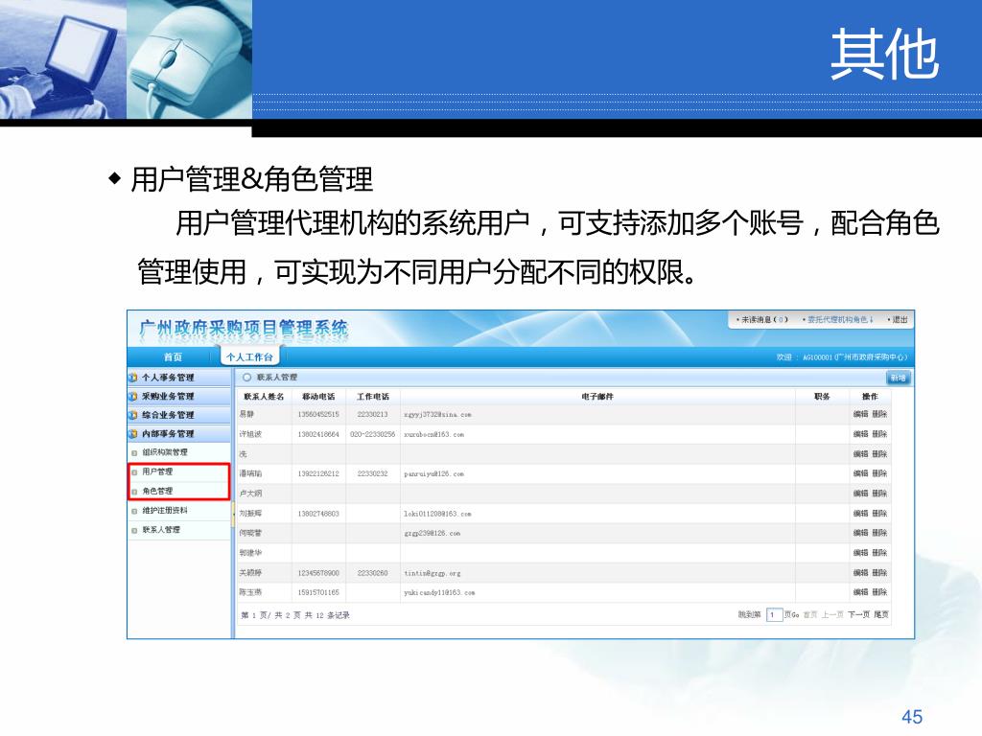Screen dimensions: 982x736
Task: Jump to 尾页 of the contact list
Action: [x=881, y=614]
